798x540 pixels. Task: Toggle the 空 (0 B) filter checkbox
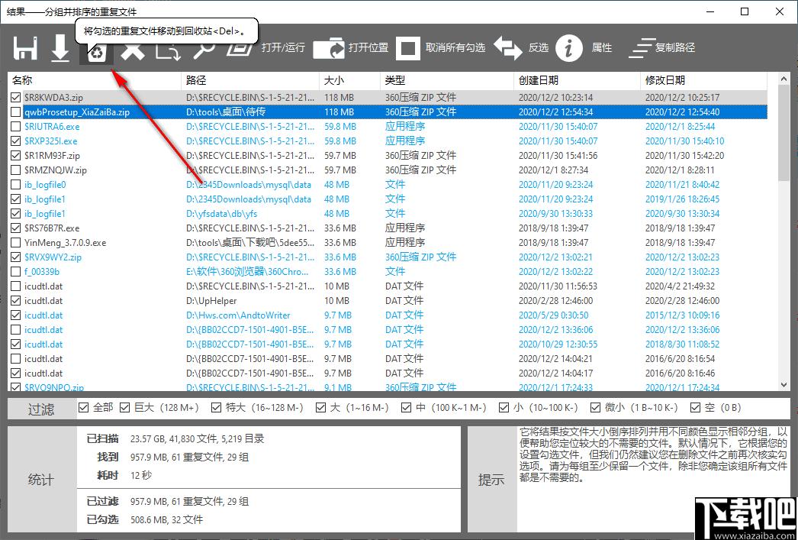point(695,408)
